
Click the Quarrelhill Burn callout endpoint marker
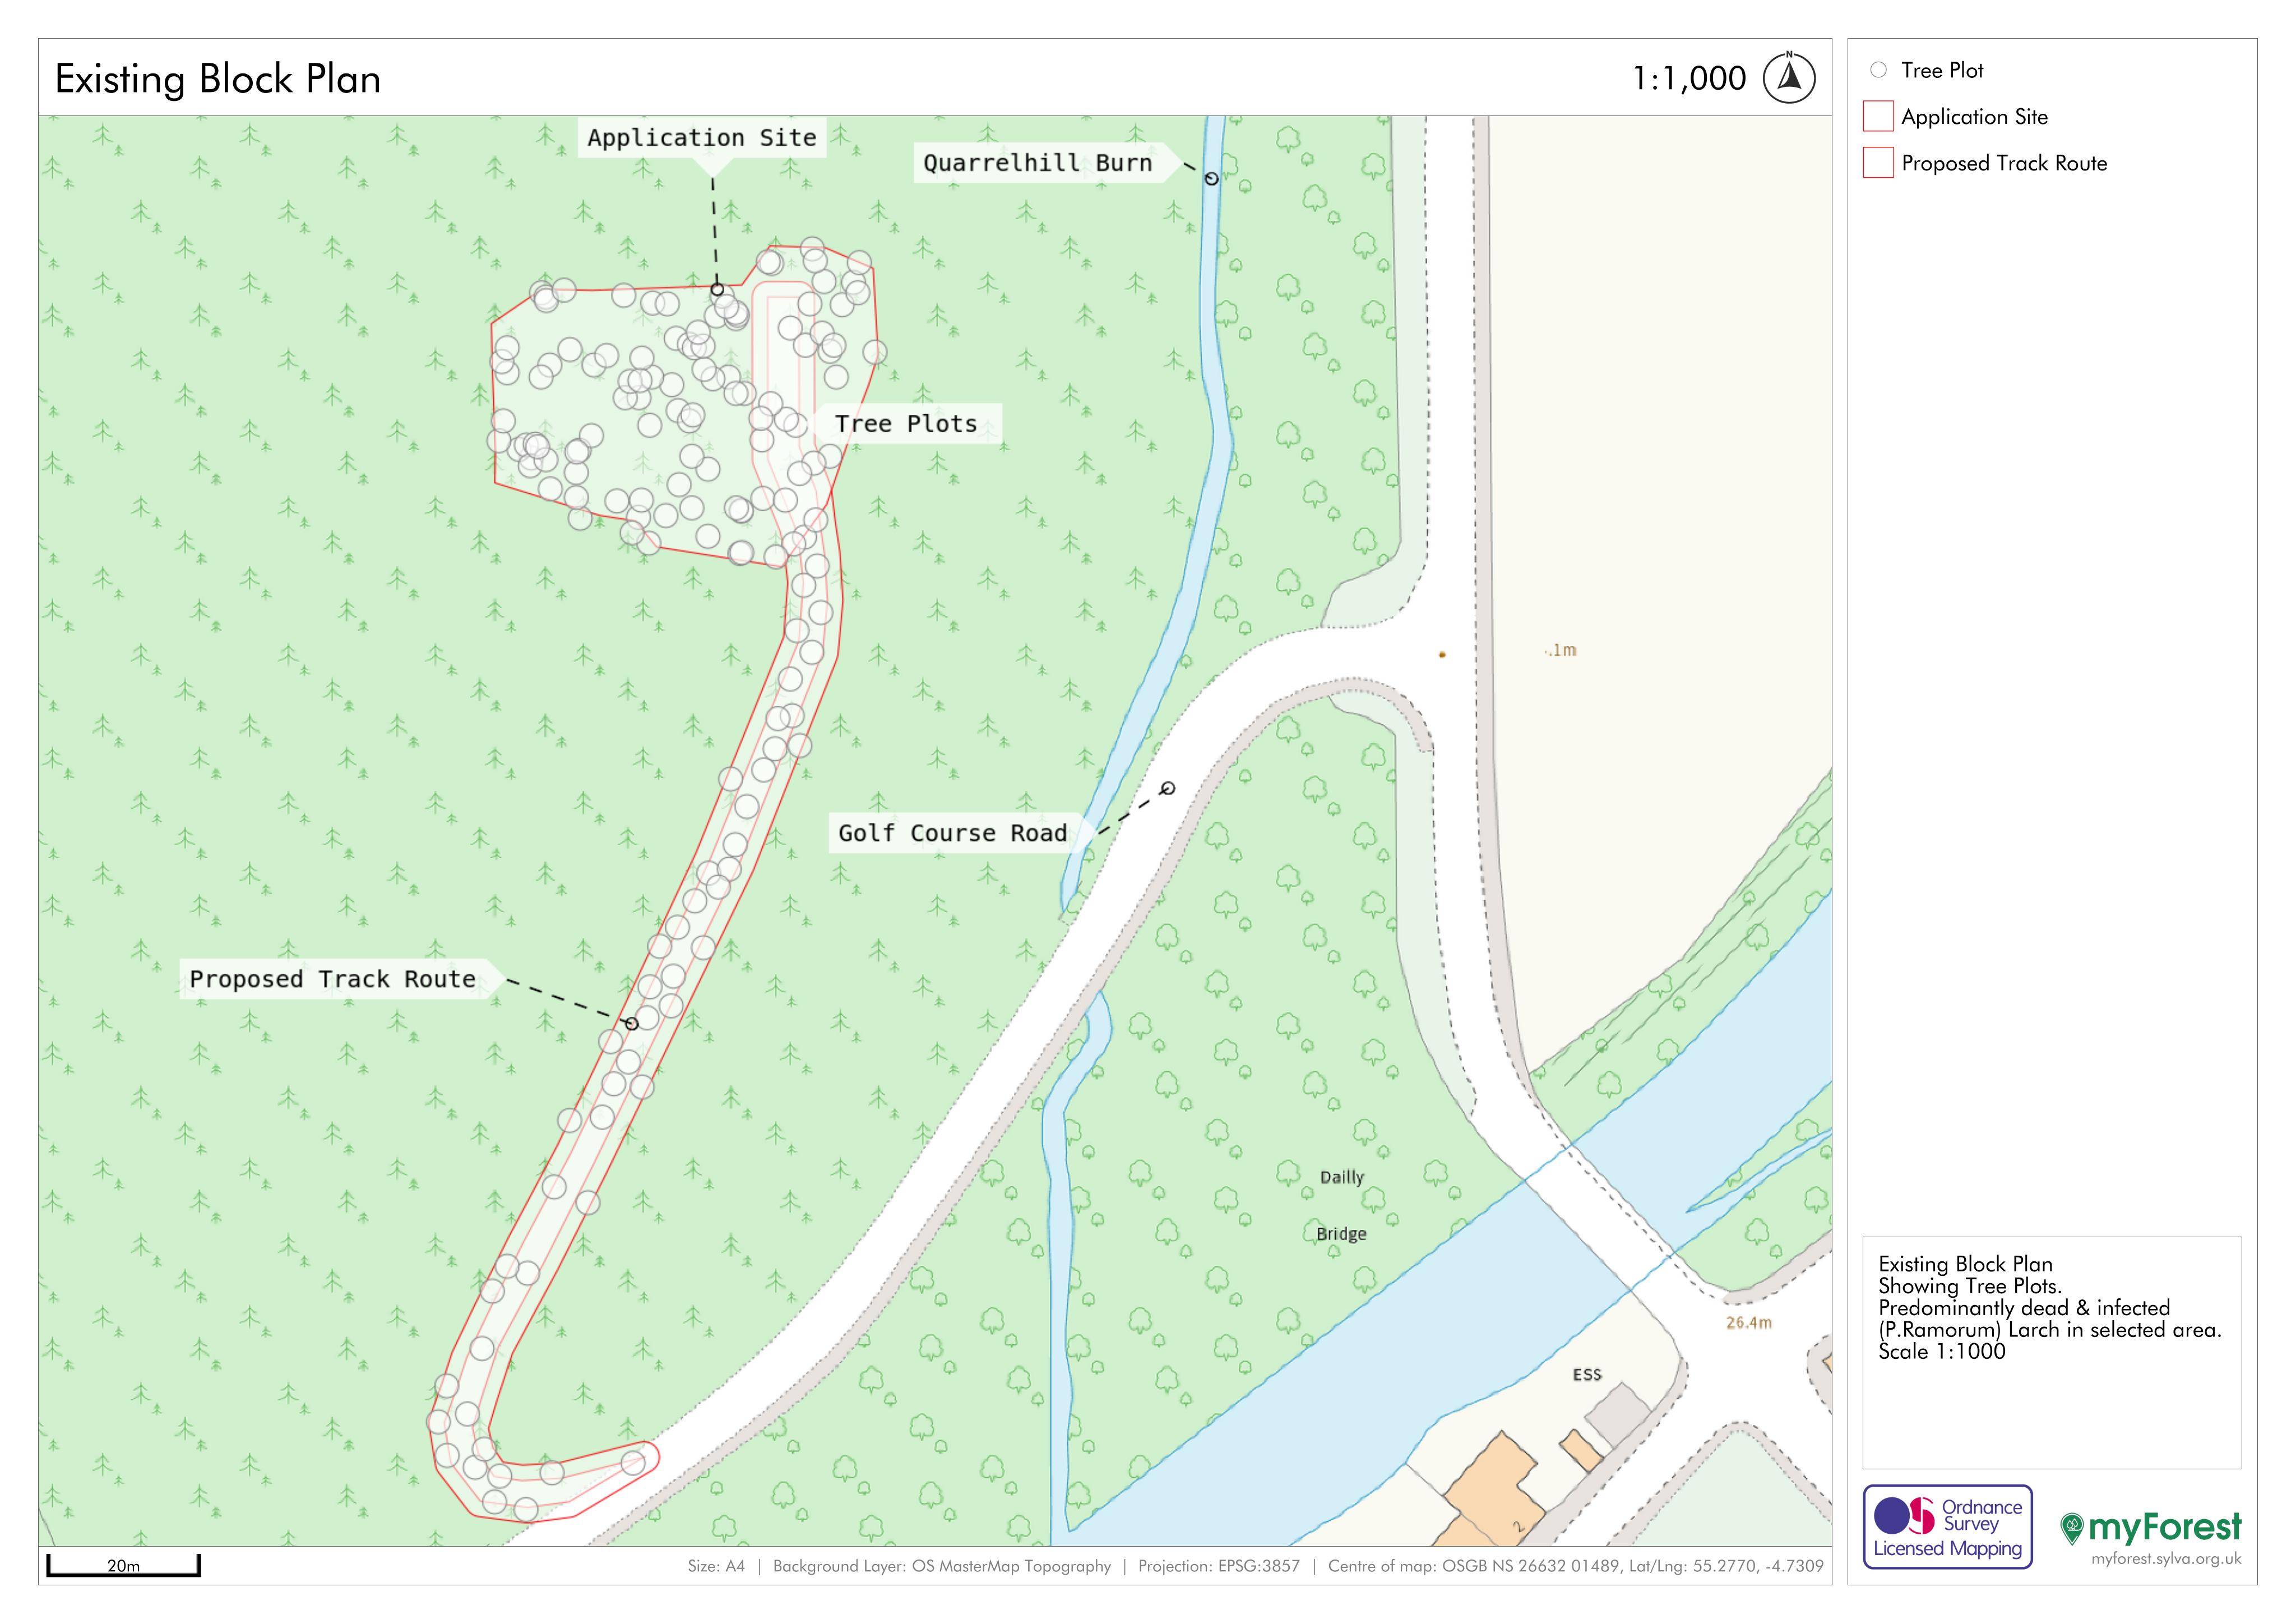1211,179
